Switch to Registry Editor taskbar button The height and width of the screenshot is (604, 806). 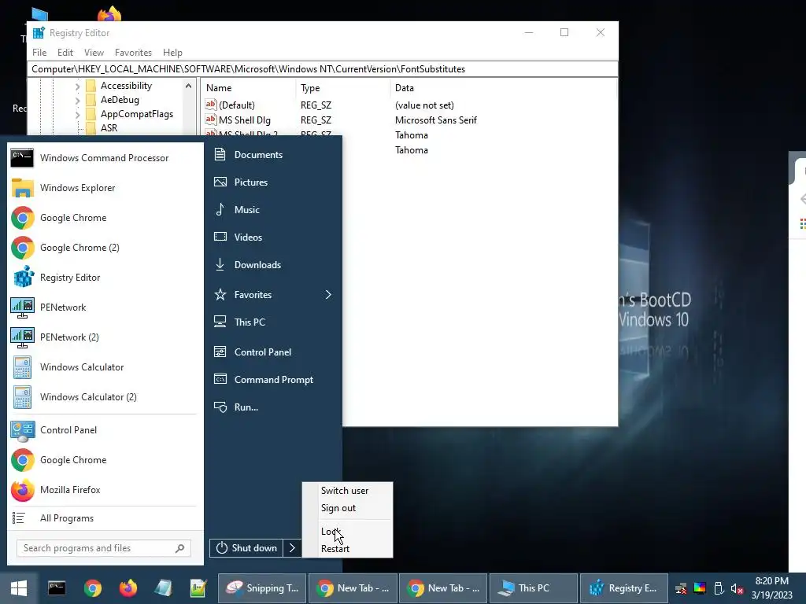(x=624, y=588)
